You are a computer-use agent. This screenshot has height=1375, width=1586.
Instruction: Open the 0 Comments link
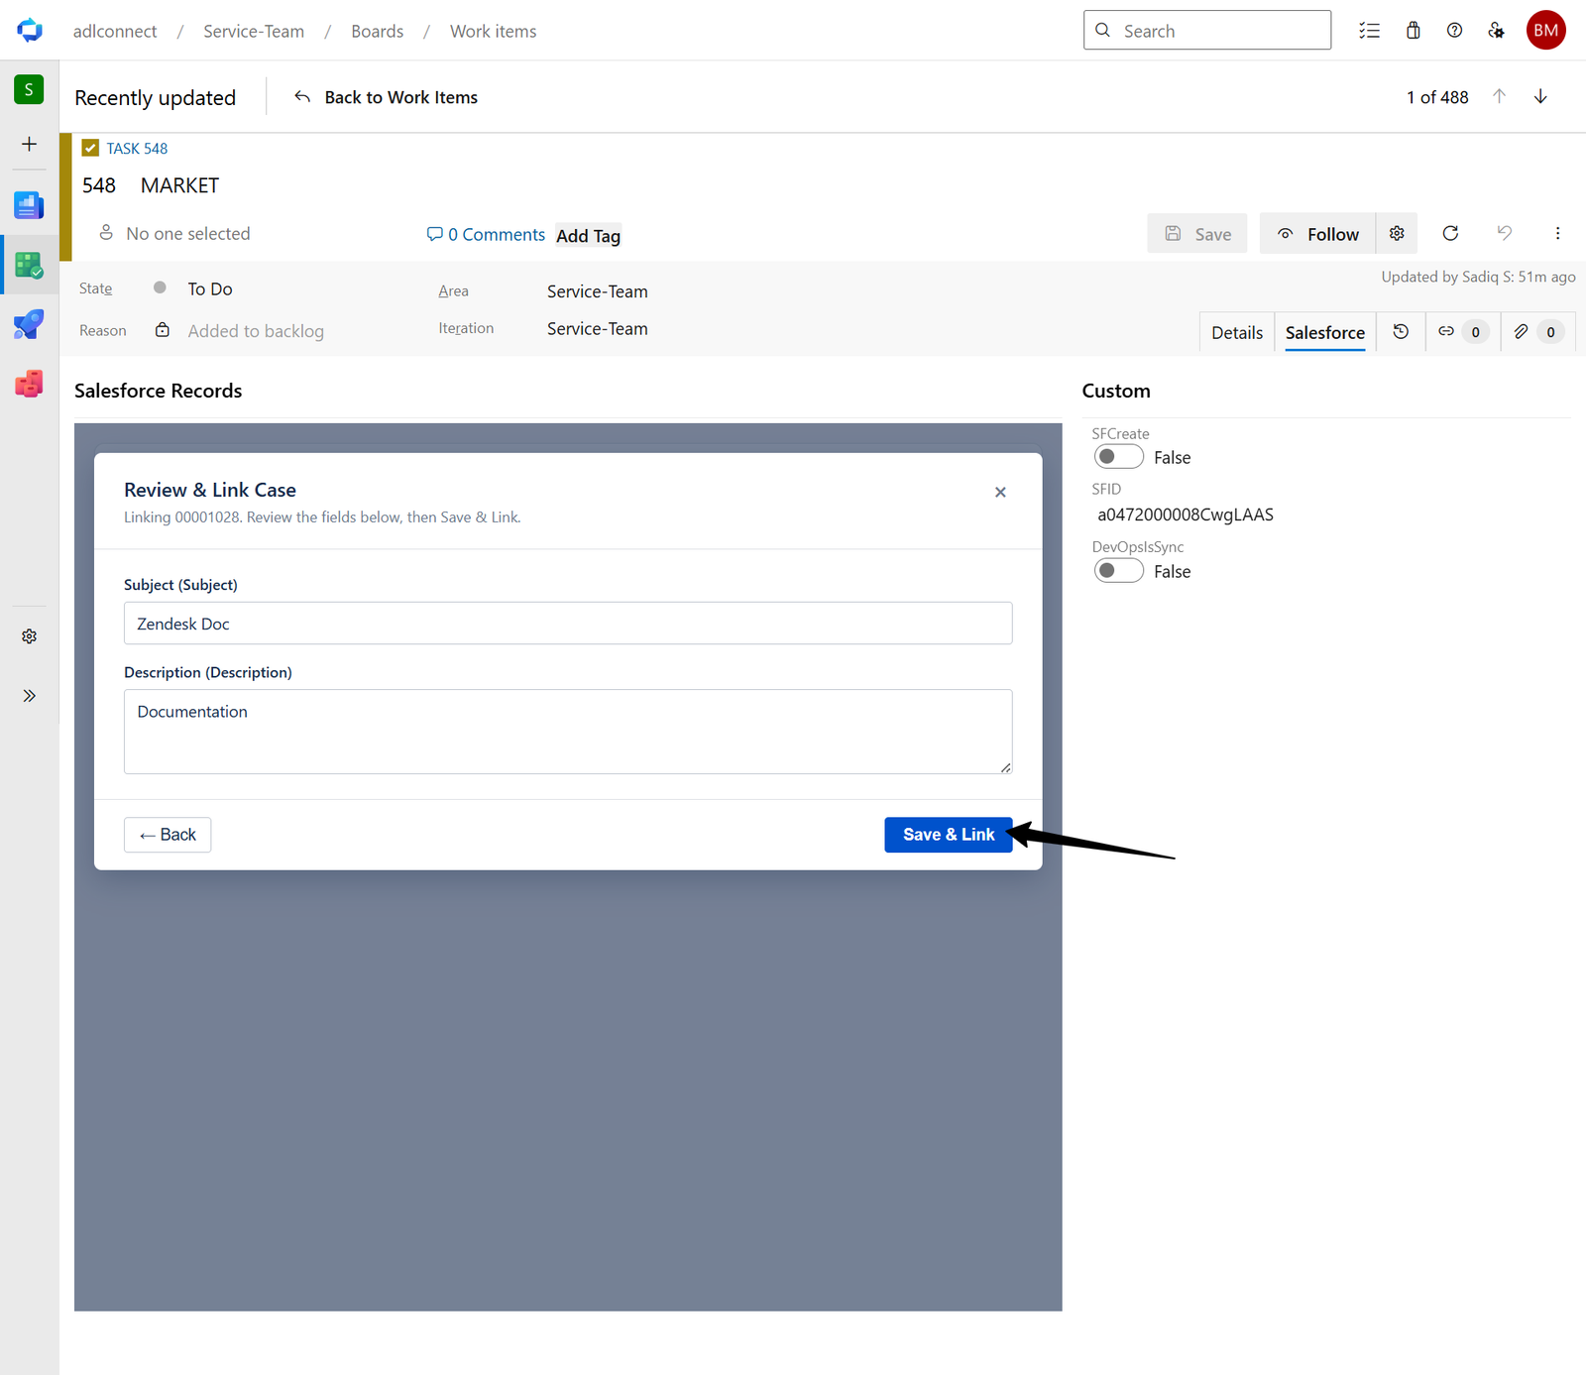click(486, 234)
